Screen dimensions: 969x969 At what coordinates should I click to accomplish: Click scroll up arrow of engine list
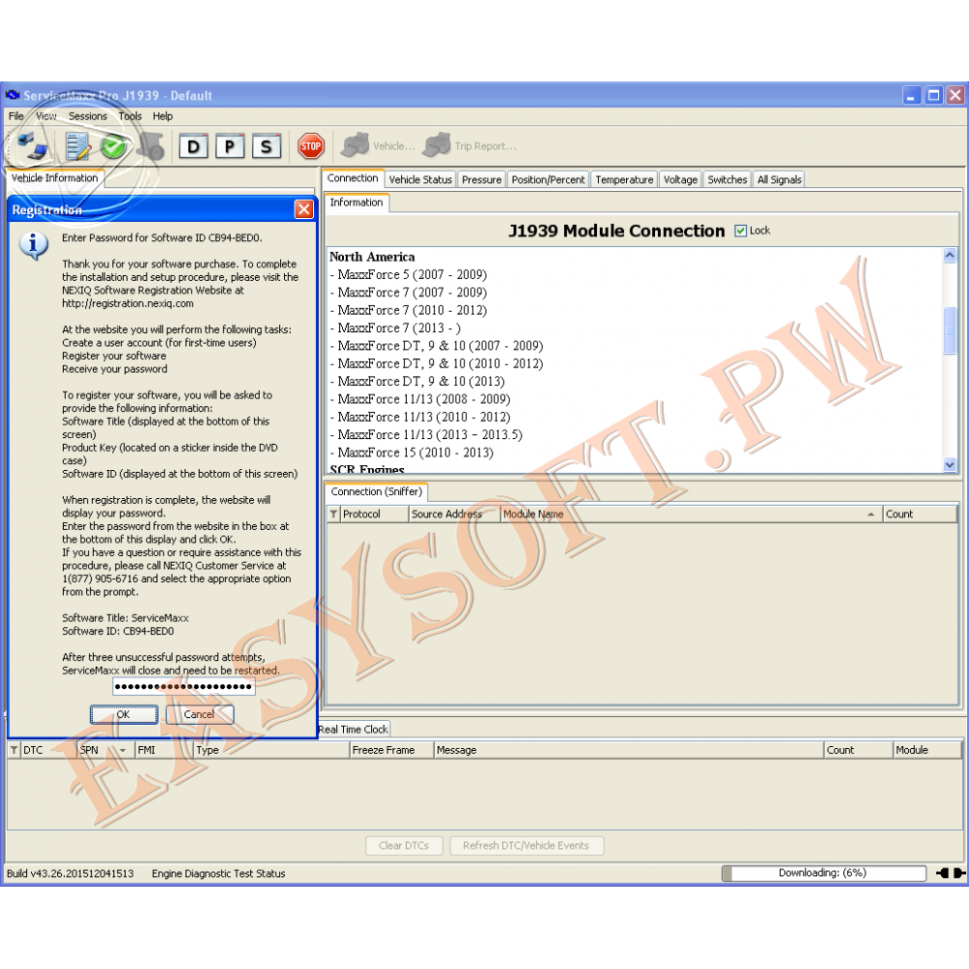pos(950,255)
